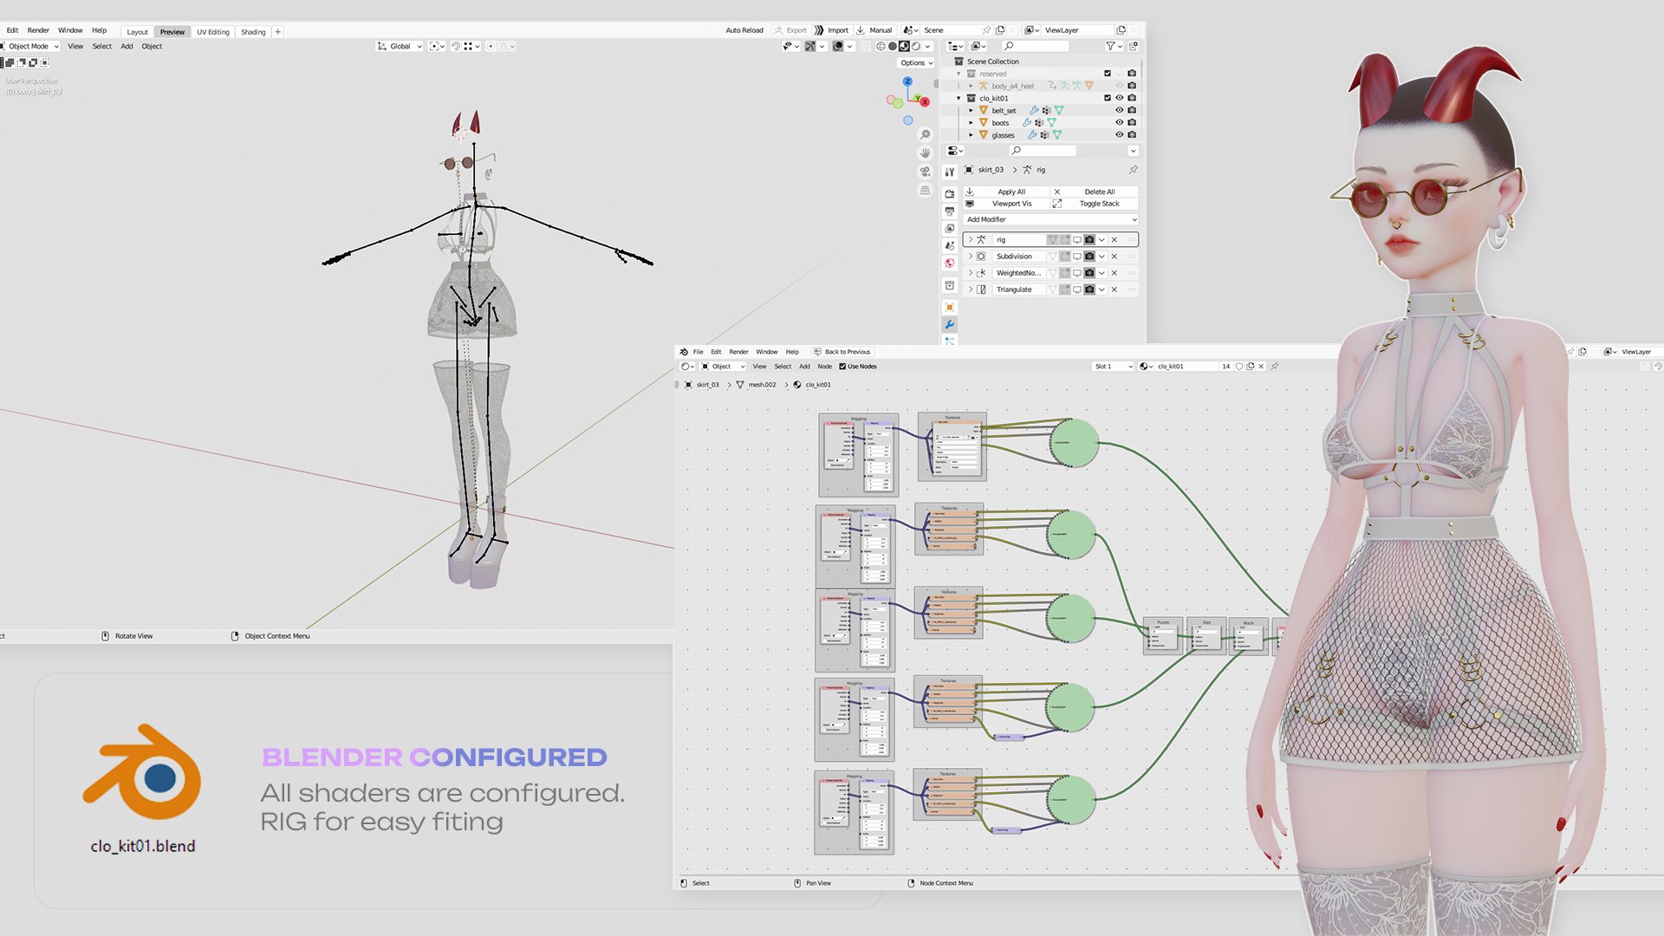Open the Slot 1 material slot dropdown

click(x=1113, y=367)
